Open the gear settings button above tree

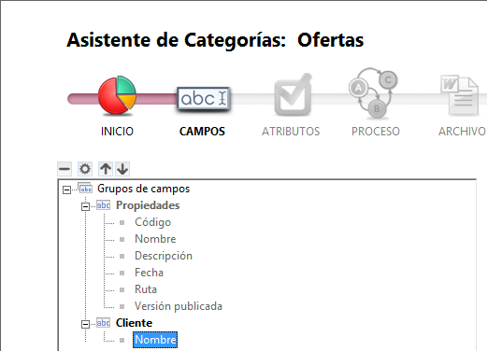[x=85, y=169]
